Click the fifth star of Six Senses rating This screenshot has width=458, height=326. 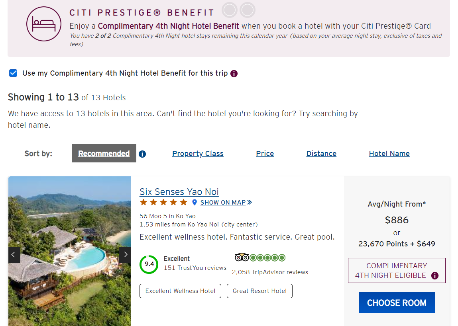[183, 202]
